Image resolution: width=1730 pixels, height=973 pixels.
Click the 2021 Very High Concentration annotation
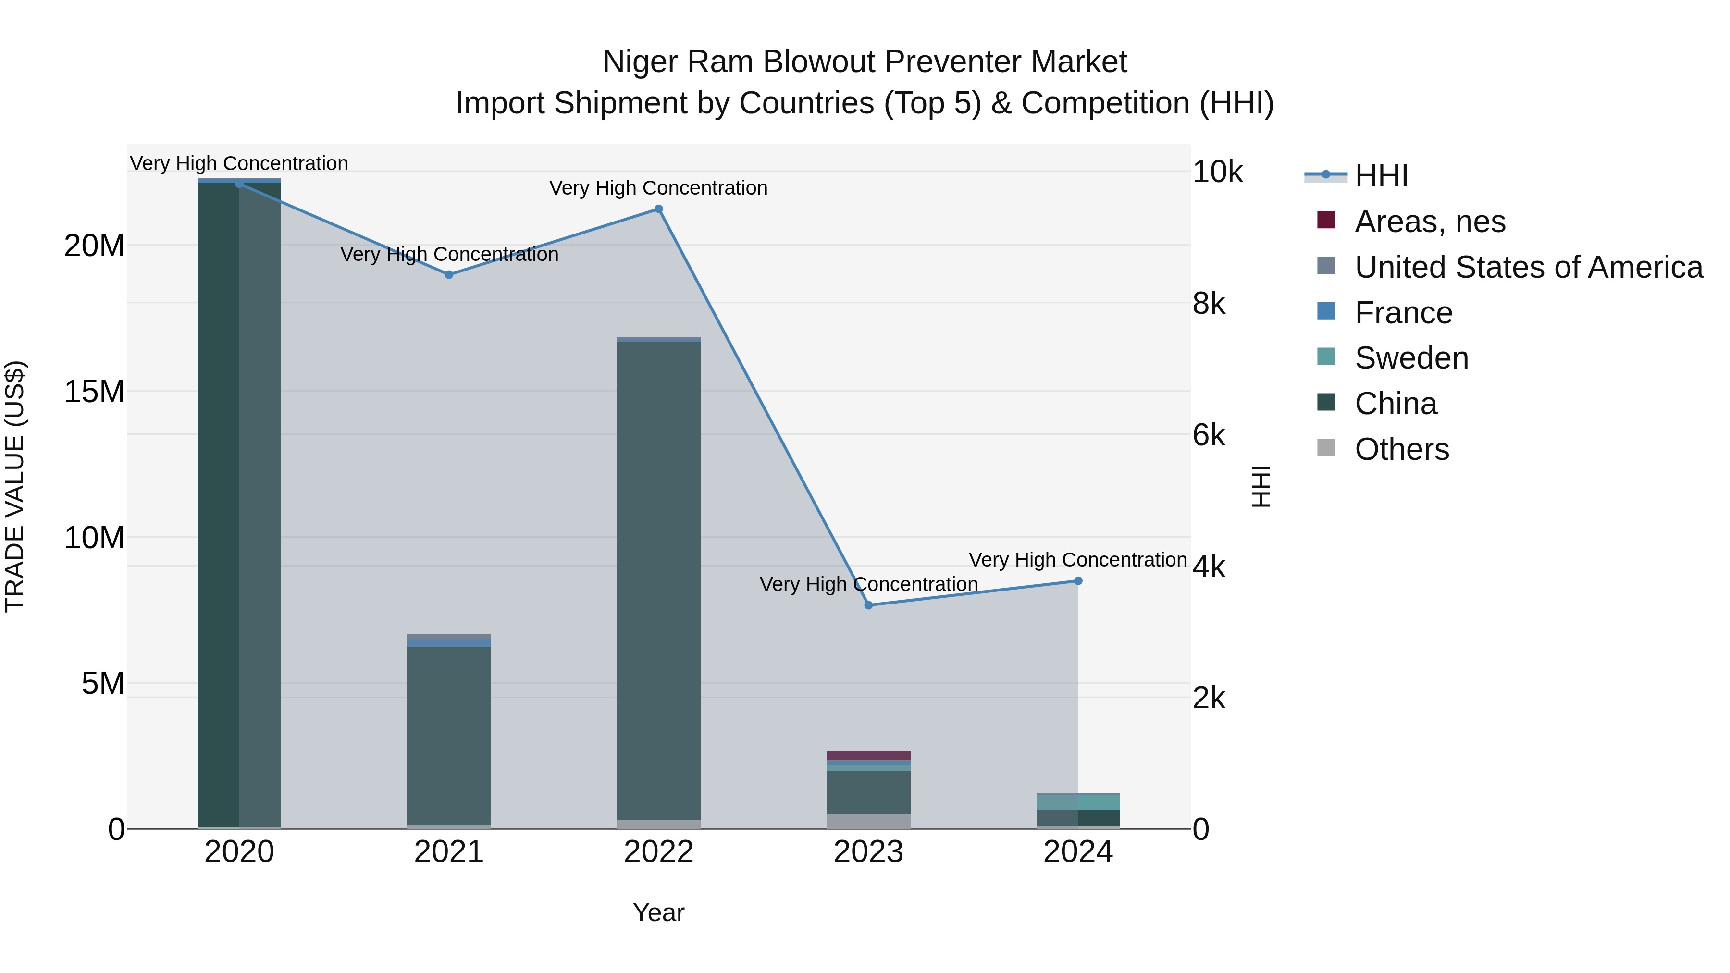[449, 255]
